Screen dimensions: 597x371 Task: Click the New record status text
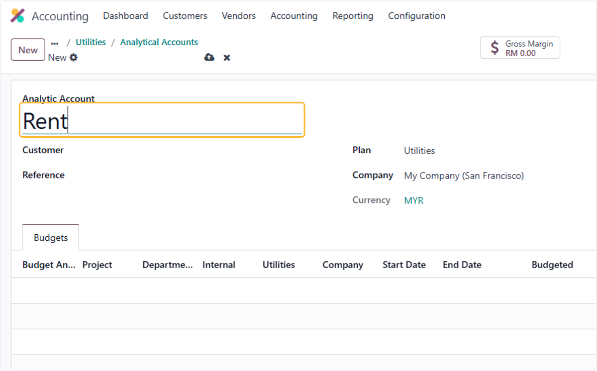pyautogui.click(x=57, y=58)
